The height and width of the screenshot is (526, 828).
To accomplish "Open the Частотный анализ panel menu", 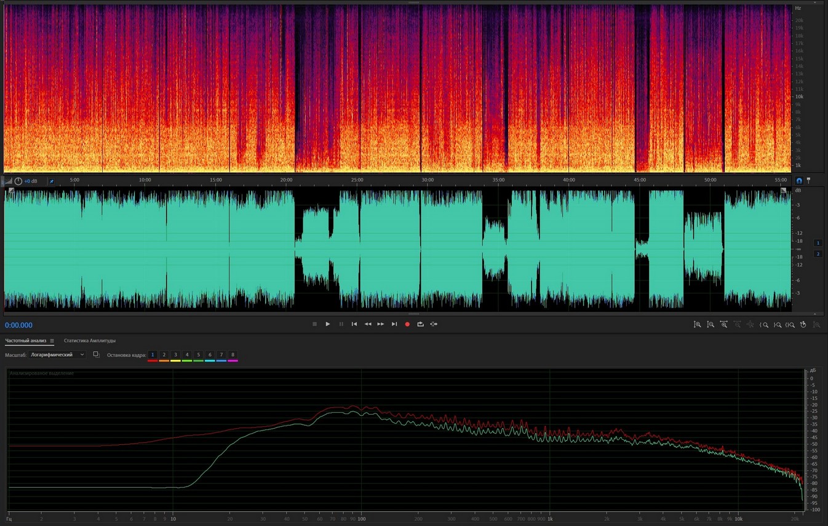I will point(52,341).
